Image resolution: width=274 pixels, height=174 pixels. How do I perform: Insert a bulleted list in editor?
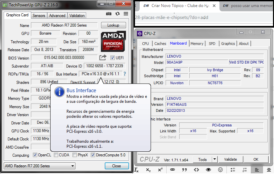[232, 170]
